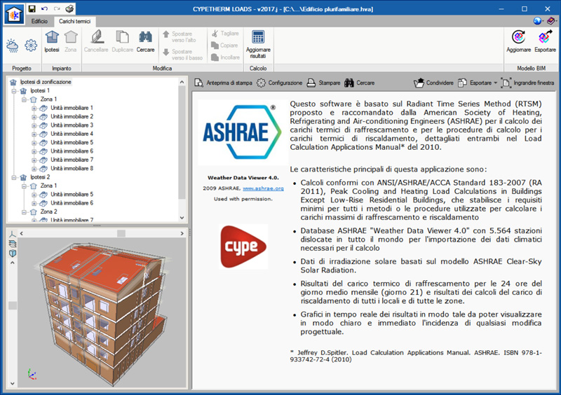This screenshot has height=395, width=561.
Task: Click Spostare verso il basso arrow
Action: [x=165, y=53]
